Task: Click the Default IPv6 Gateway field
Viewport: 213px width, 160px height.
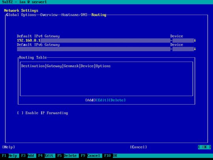Action: coord(93,49)
